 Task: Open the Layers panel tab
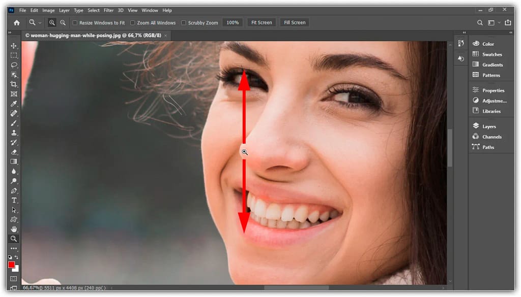pos(489,126)
